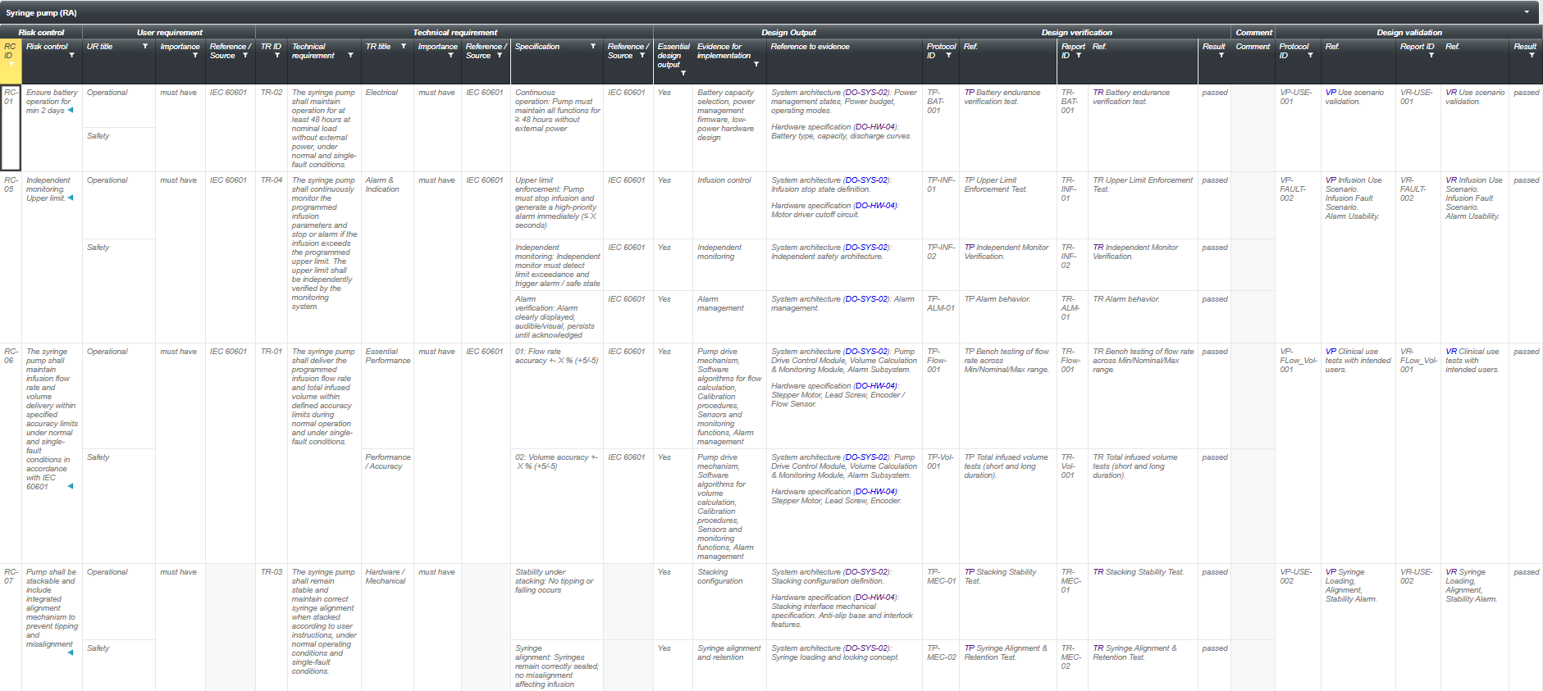Viewport: 1543px width, 691px height.
Task: Expand the Syringe pump (RA) dropdown arrow
Action: coord(1527,12)
